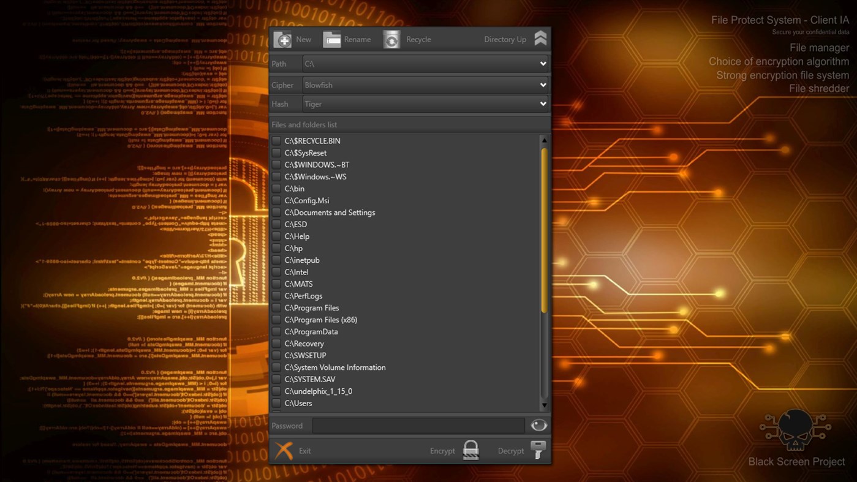857x482 pixels.
Task: Click the Directory Up chevron icon
Action: coord(540,37)
